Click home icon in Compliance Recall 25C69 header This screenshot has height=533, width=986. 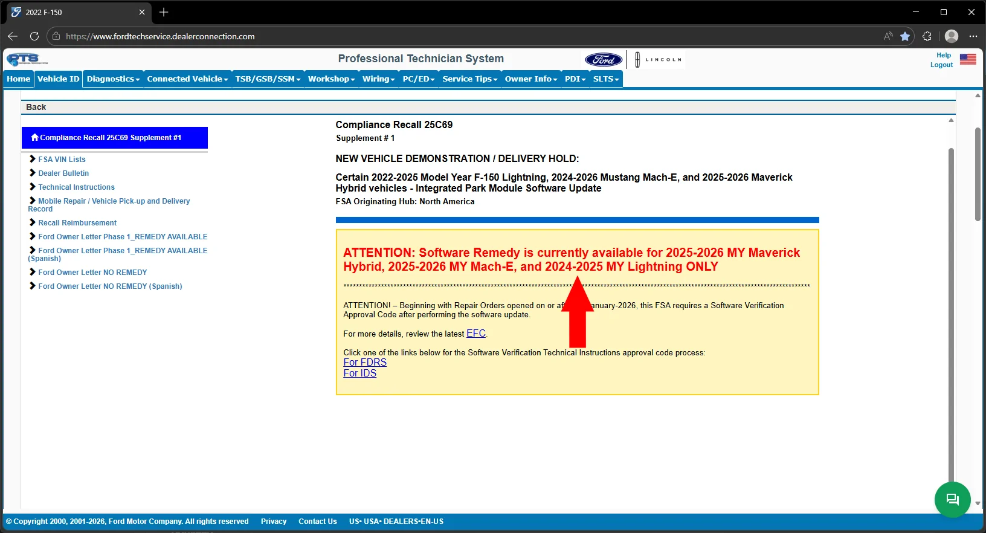34,137
